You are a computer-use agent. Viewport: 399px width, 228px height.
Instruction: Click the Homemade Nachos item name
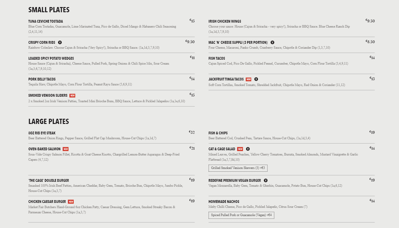(224, 202)
